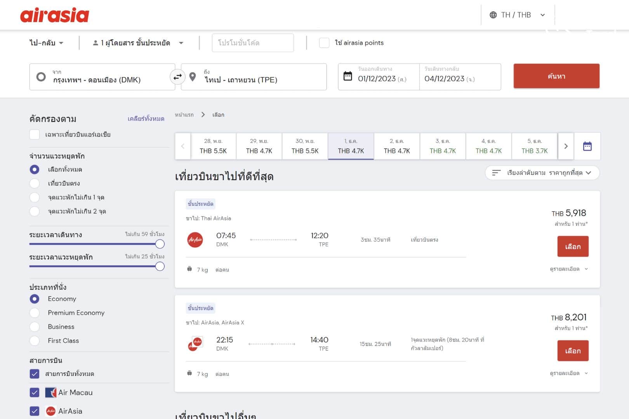Click the departure date calendar icon
This screenshot has height=419, width=629.
(x=348, y=76)
